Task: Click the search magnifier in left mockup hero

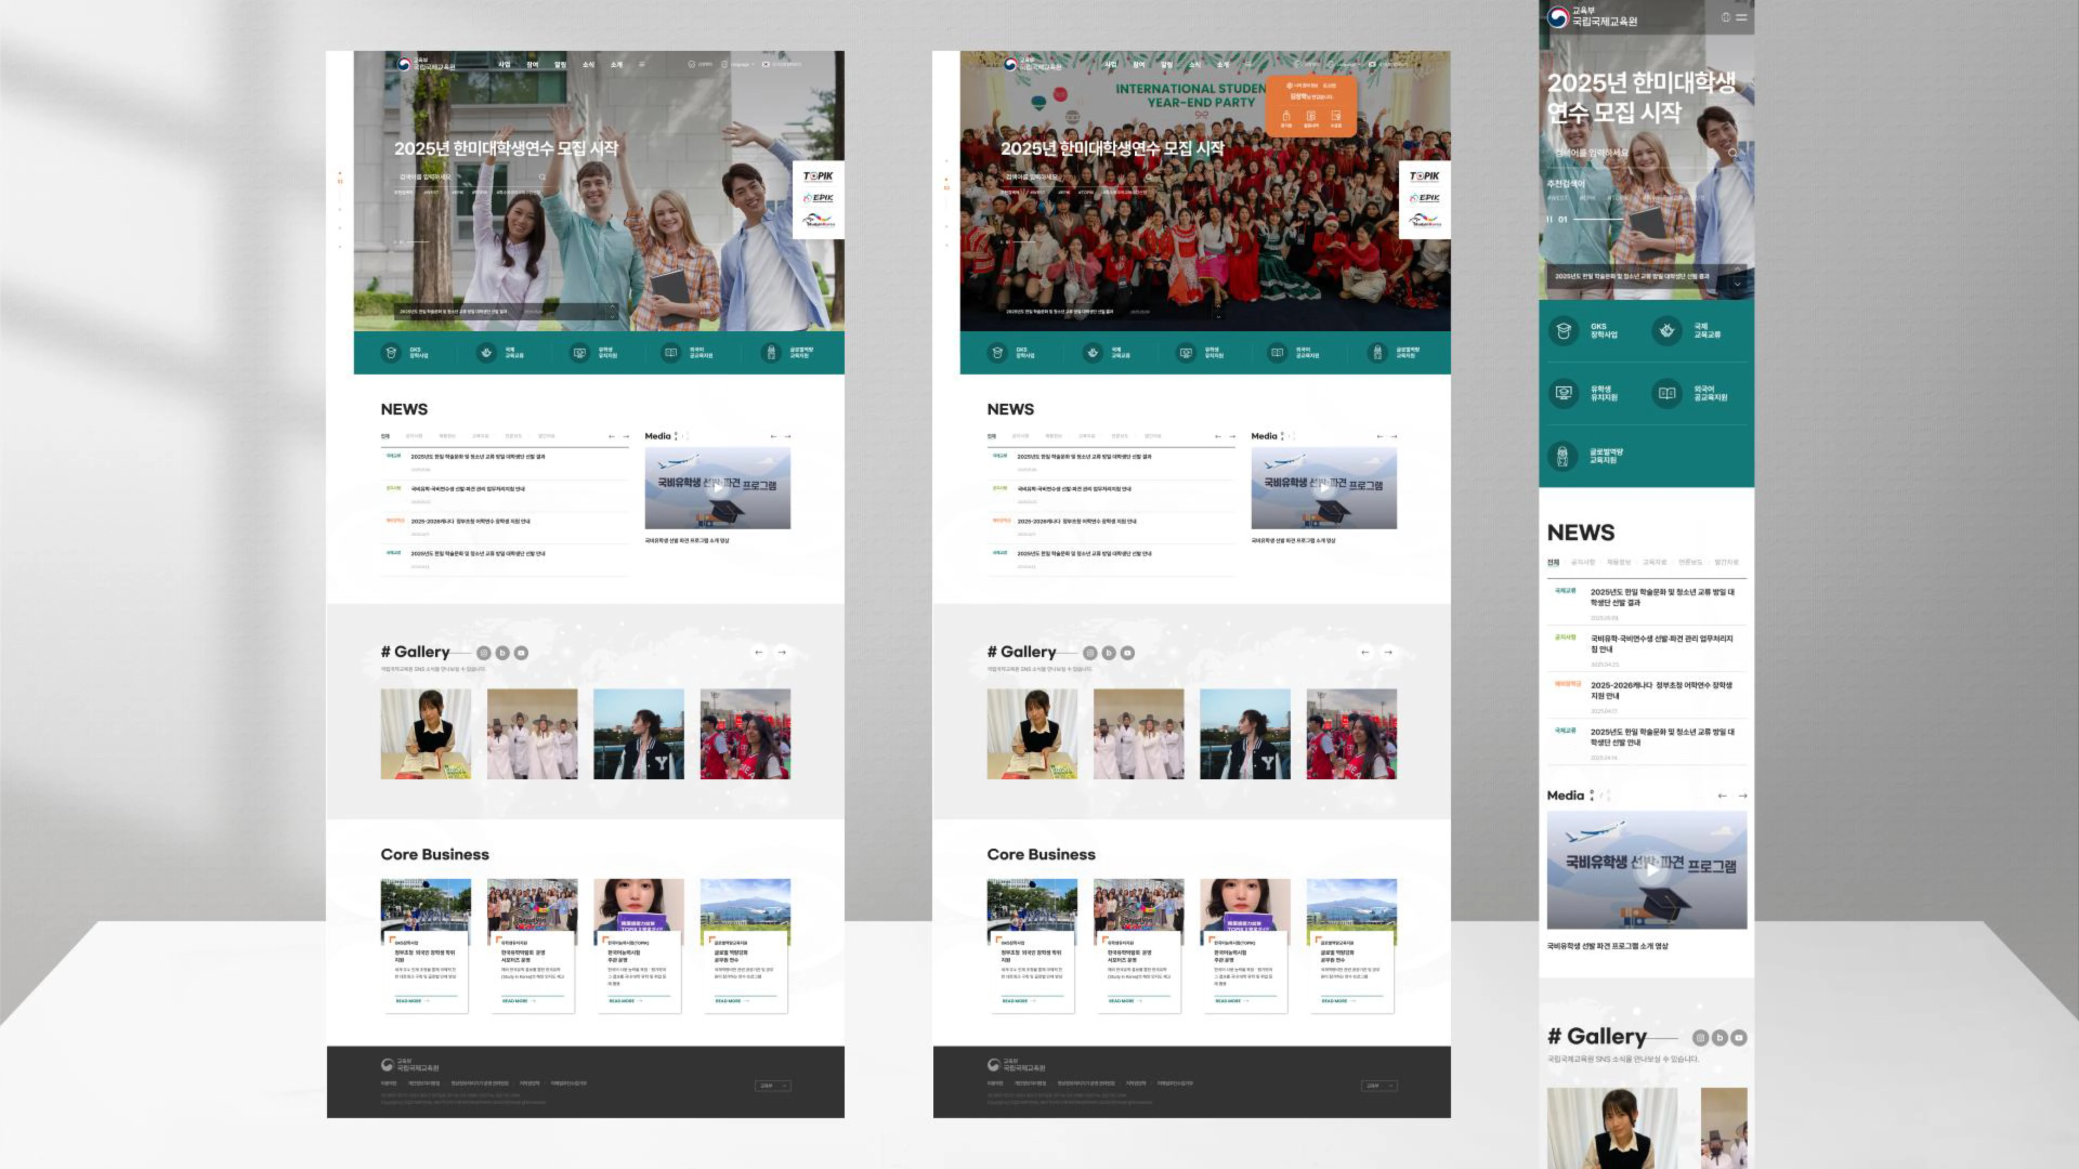Action: pos(542,176)
